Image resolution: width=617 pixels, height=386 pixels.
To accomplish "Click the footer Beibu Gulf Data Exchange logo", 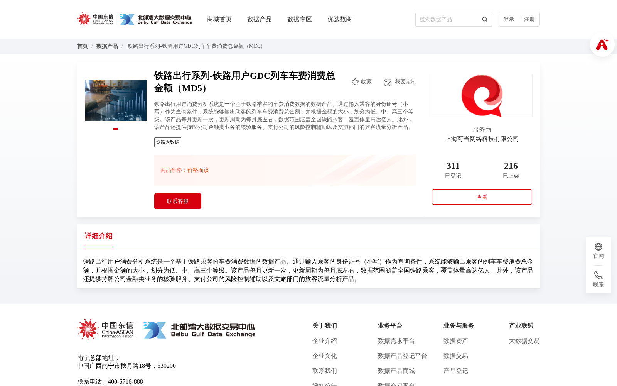I will 199,330.
